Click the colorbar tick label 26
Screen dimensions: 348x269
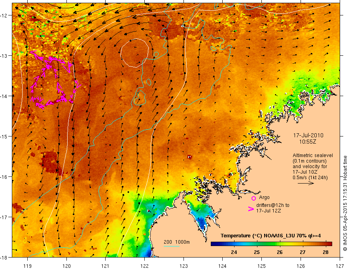[280, 252]
